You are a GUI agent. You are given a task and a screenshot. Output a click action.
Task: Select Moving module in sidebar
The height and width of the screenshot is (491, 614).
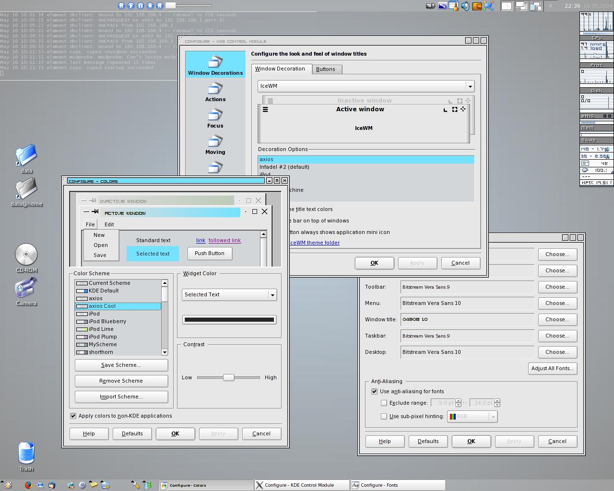(215, 144)
